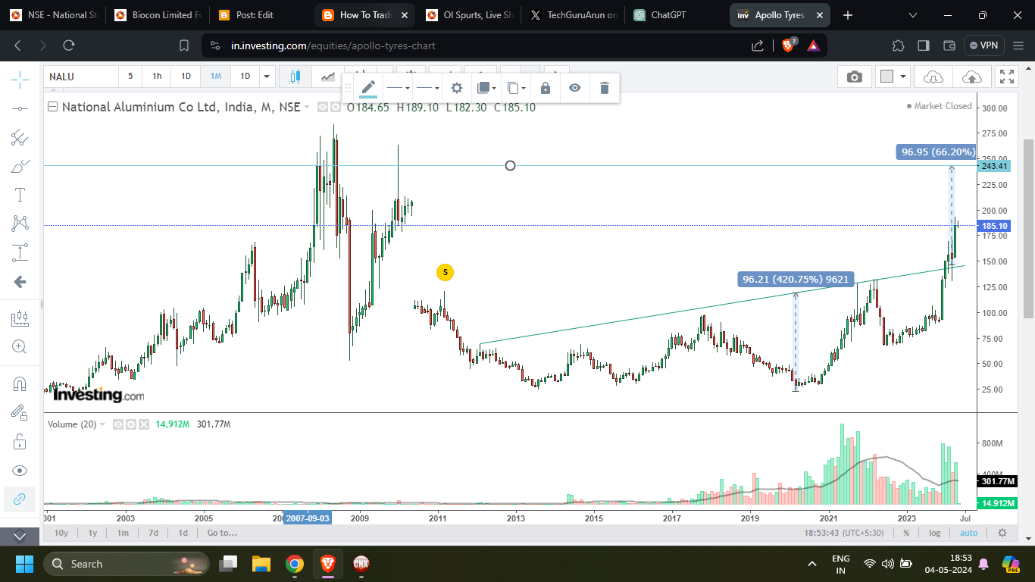The width and height of the screenshot is (1035, 582).
Task: Open the measure tool with candles icon
Action: 20,318
